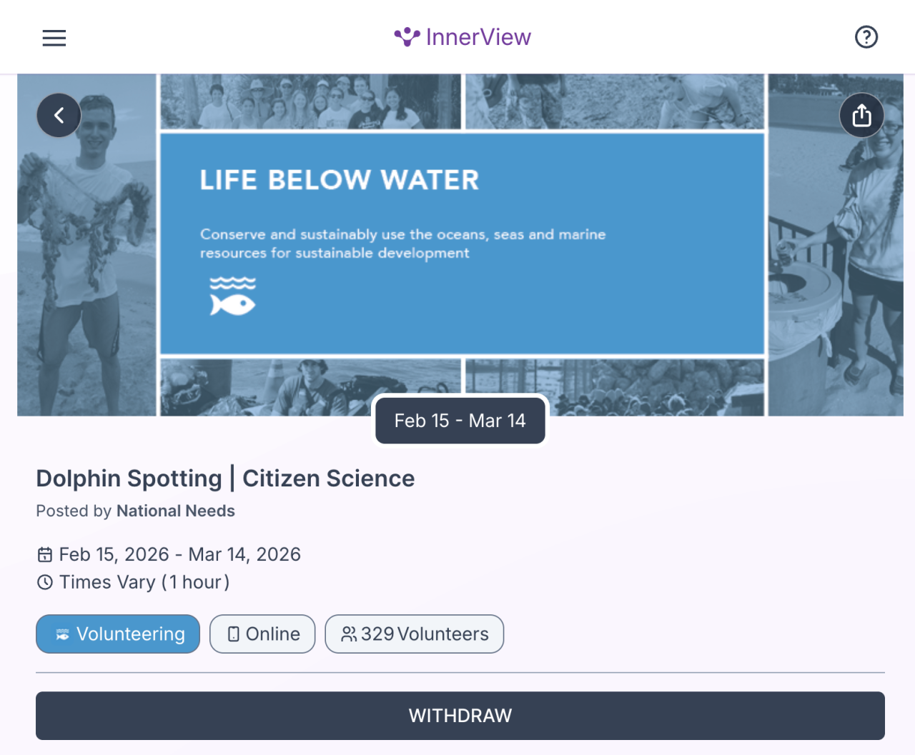Select the Volunteering category tag

pos(118,634)
